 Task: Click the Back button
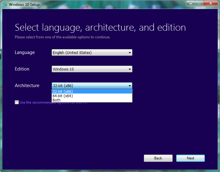point(158,158)
